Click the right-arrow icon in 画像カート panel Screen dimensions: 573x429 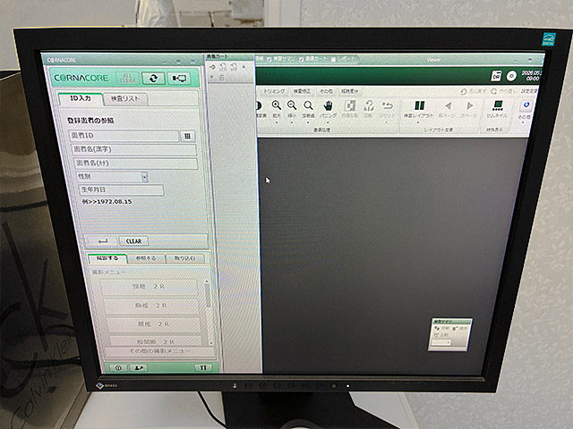pos(212,67)
